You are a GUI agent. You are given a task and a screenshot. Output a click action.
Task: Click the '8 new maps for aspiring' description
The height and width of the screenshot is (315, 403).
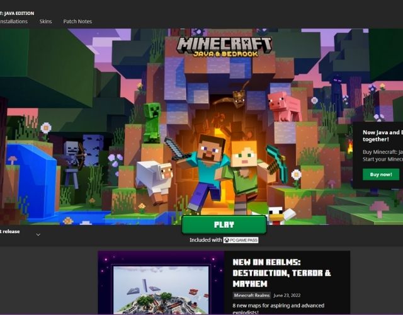click(x=278, y=309)
